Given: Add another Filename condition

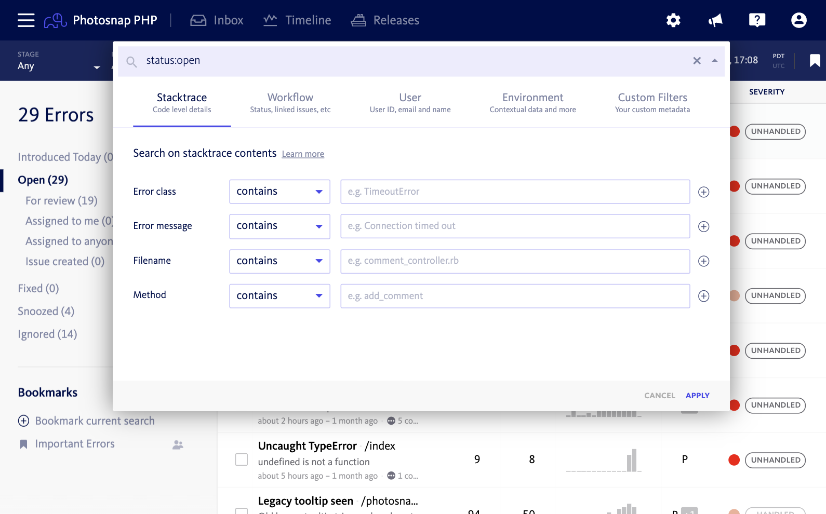Looking at the screenshot, I should (x=703, y=261).
